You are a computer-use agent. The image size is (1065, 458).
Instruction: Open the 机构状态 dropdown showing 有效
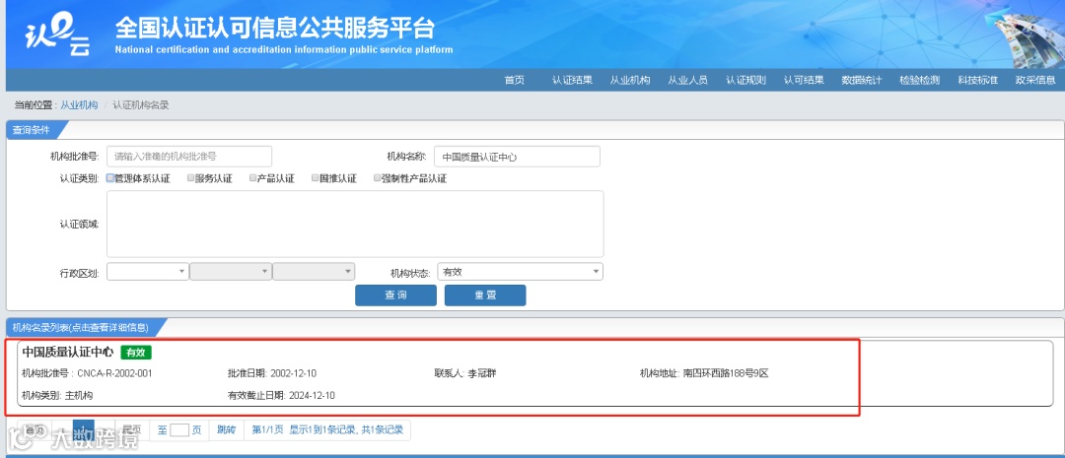521,272
